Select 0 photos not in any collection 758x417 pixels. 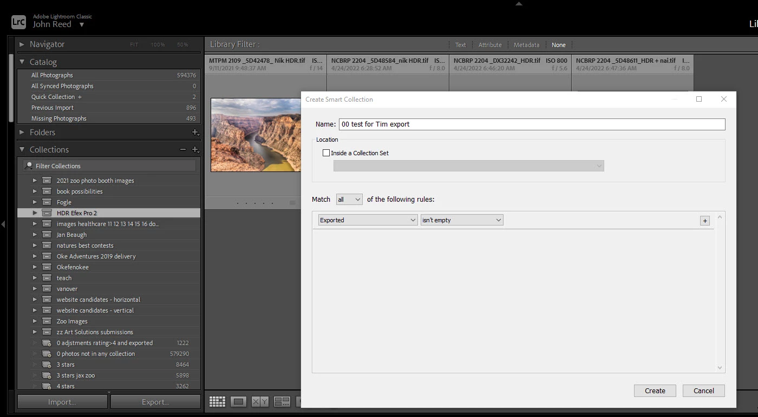click(109, 354)
